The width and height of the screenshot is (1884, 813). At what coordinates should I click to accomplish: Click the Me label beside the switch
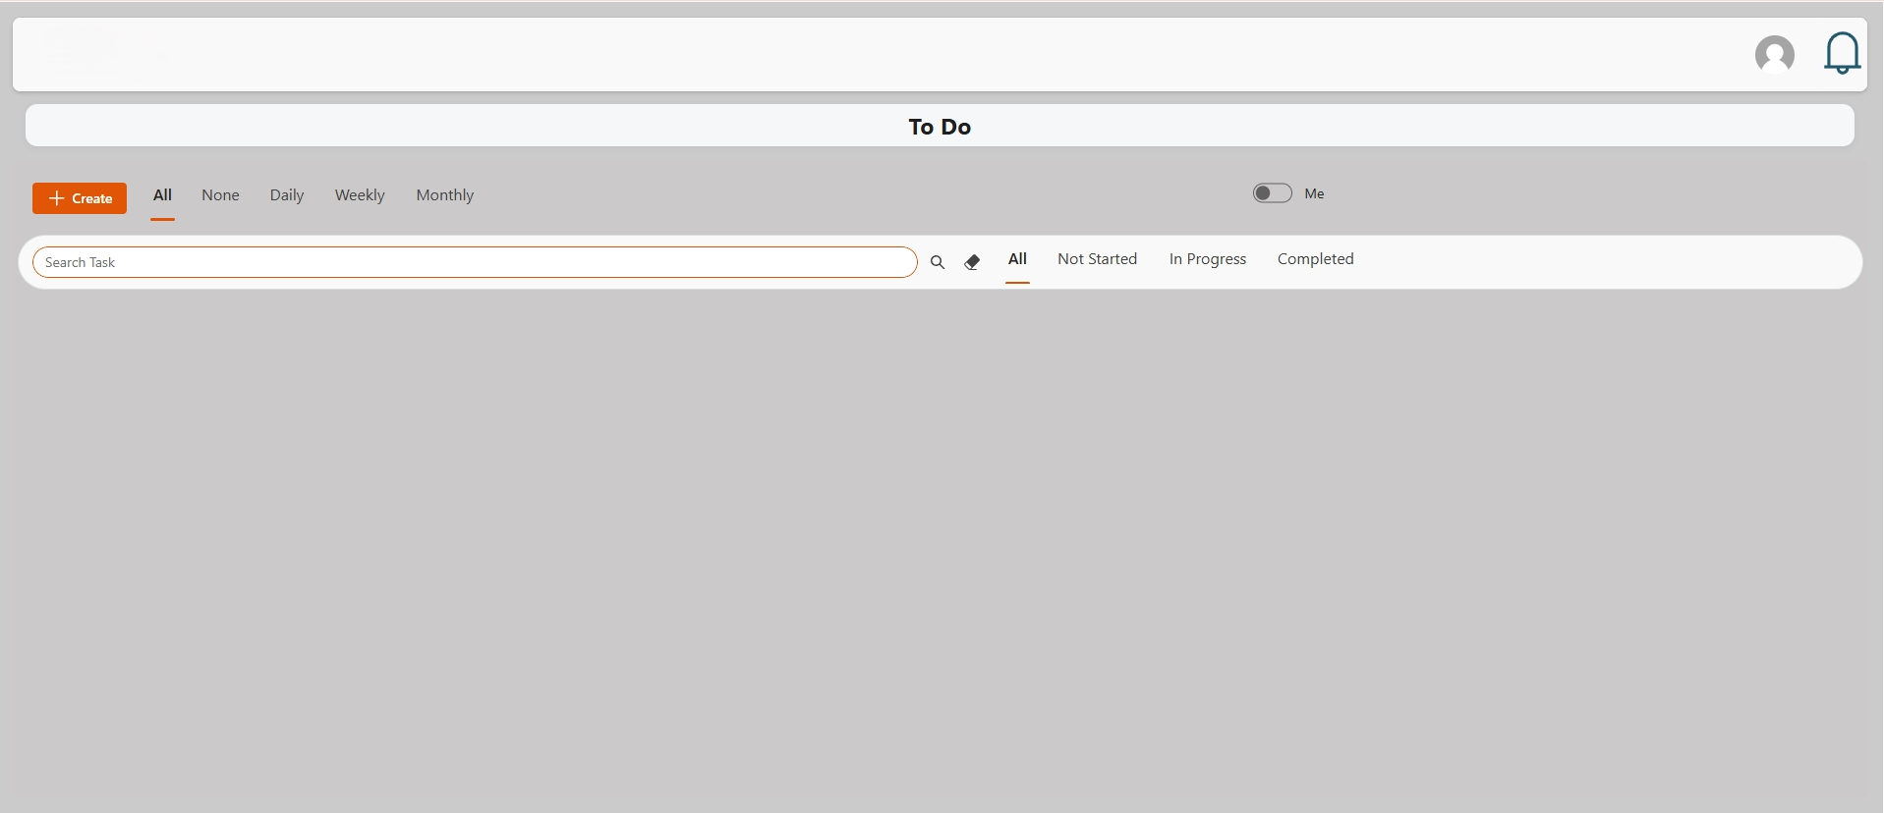click(1314, 194)
